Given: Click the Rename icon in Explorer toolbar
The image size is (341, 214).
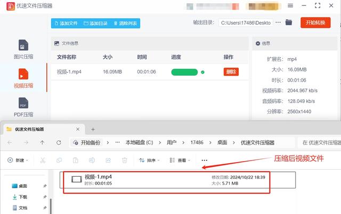Looking at the screenshot, I should click(92, 161).
